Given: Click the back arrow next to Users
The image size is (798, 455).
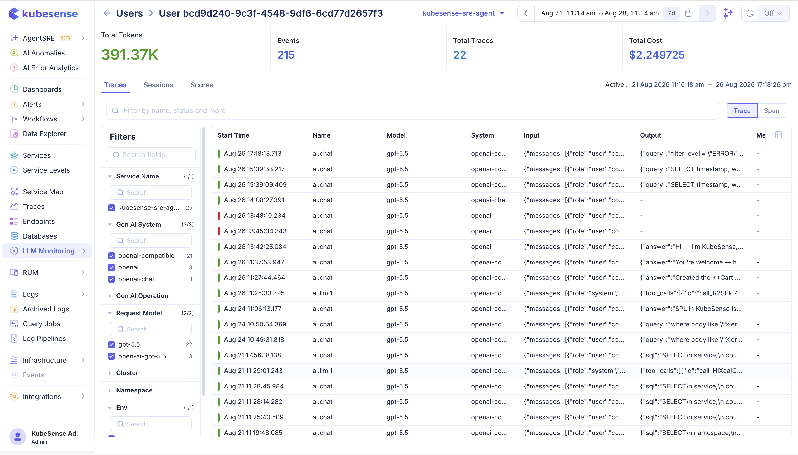Looking at the screenshot, I should [x=107, y=13].
